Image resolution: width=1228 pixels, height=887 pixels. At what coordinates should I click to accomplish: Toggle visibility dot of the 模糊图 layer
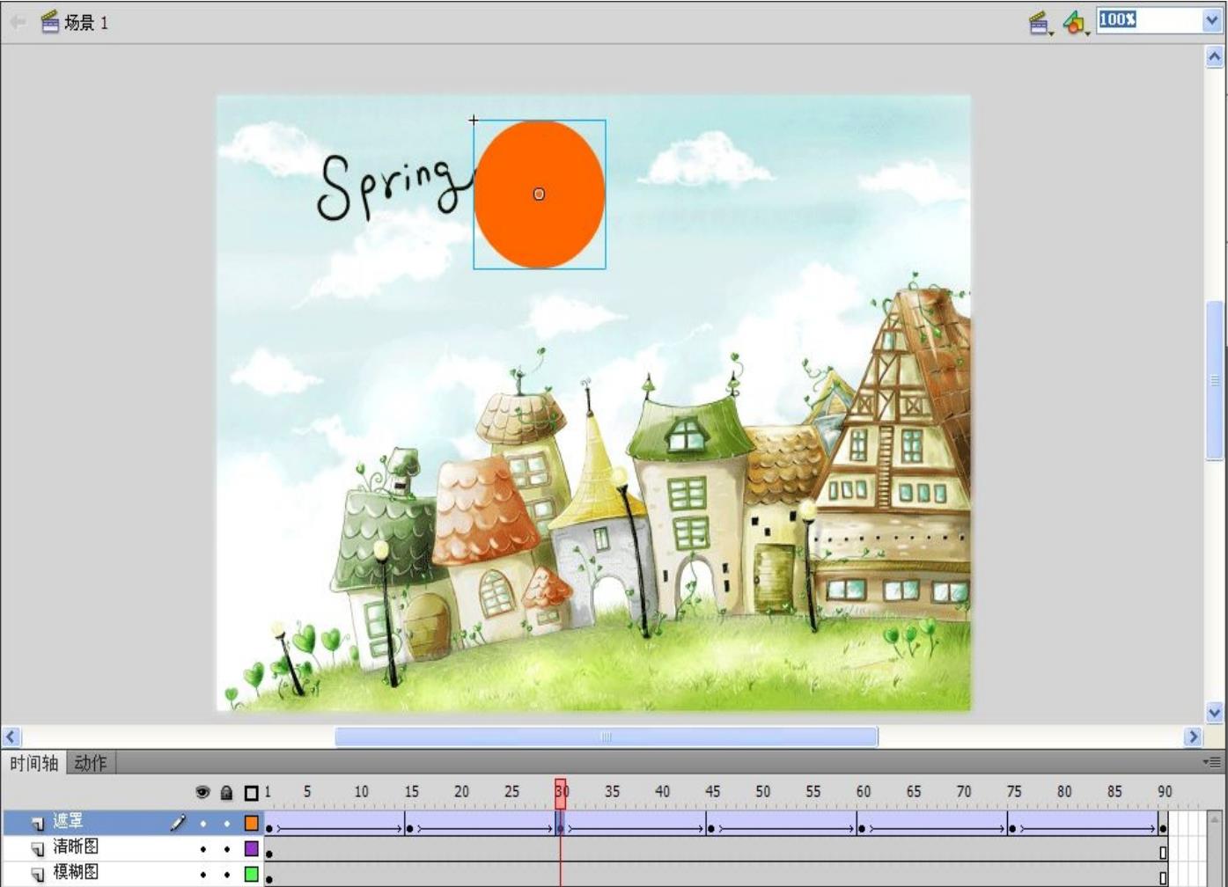point(203,875)
